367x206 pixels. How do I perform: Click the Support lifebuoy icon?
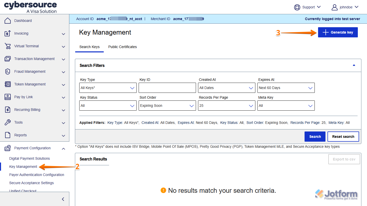tap(297, 7)
